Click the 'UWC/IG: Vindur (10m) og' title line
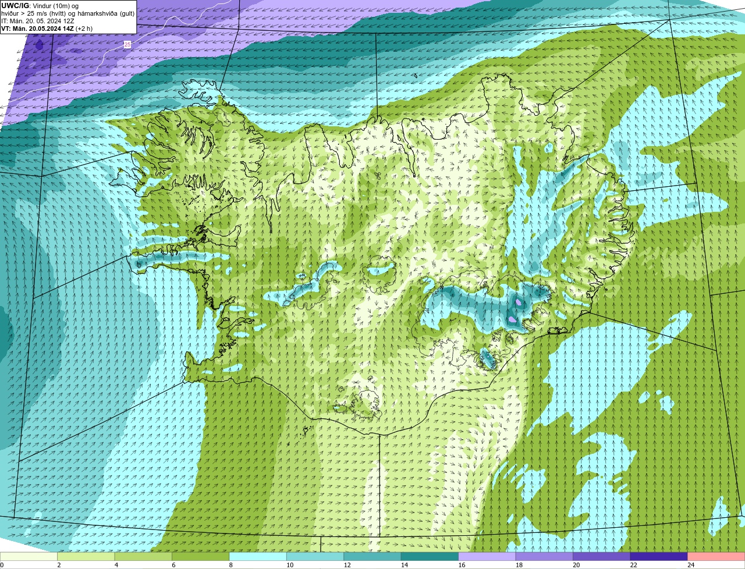Screen dimensions: 745x569 pos(40,6)
